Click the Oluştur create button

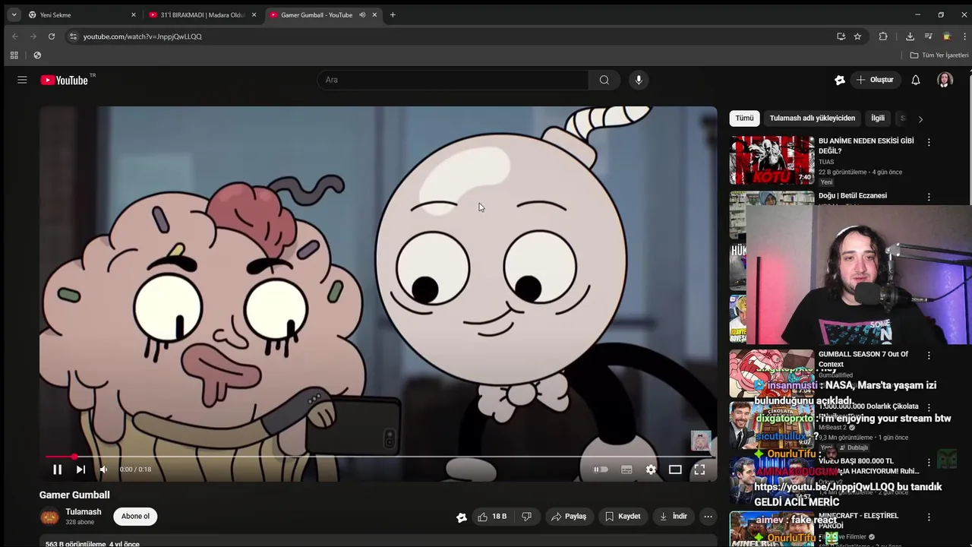pos(875,80)
